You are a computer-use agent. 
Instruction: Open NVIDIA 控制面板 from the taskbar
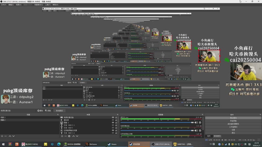(73, 144)
